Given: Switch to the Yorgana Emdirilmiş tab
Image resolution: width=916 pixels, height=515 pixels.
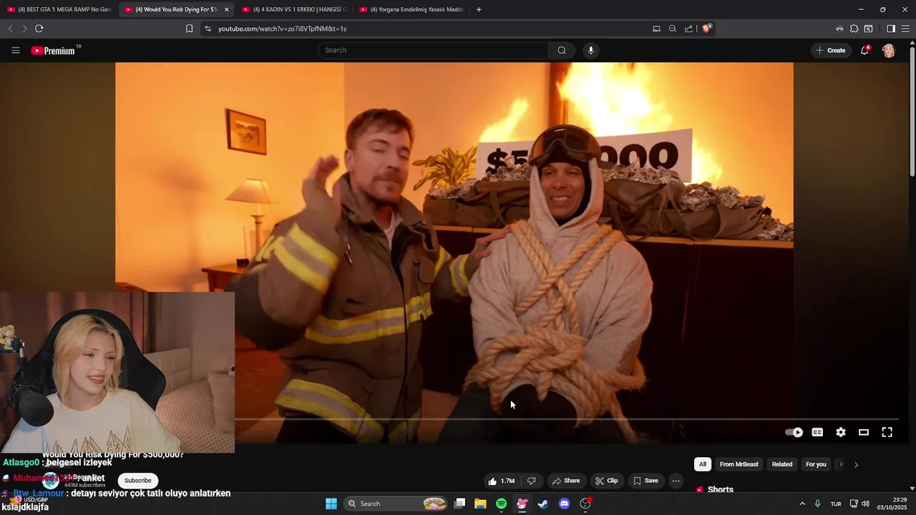Looking at the screenshot, I should [411, 9].
